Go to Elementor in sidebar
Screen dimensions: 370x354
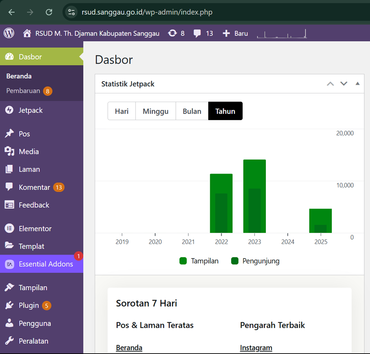(35, 229)
